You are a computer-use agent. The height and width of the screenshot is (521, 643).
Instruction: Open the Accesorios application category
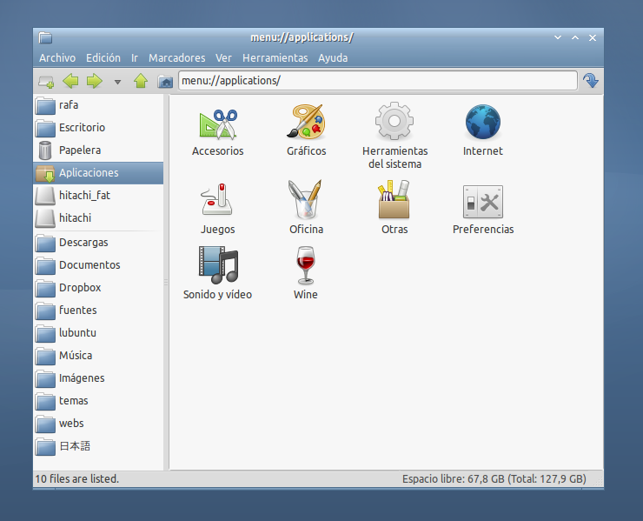point(217,124)
